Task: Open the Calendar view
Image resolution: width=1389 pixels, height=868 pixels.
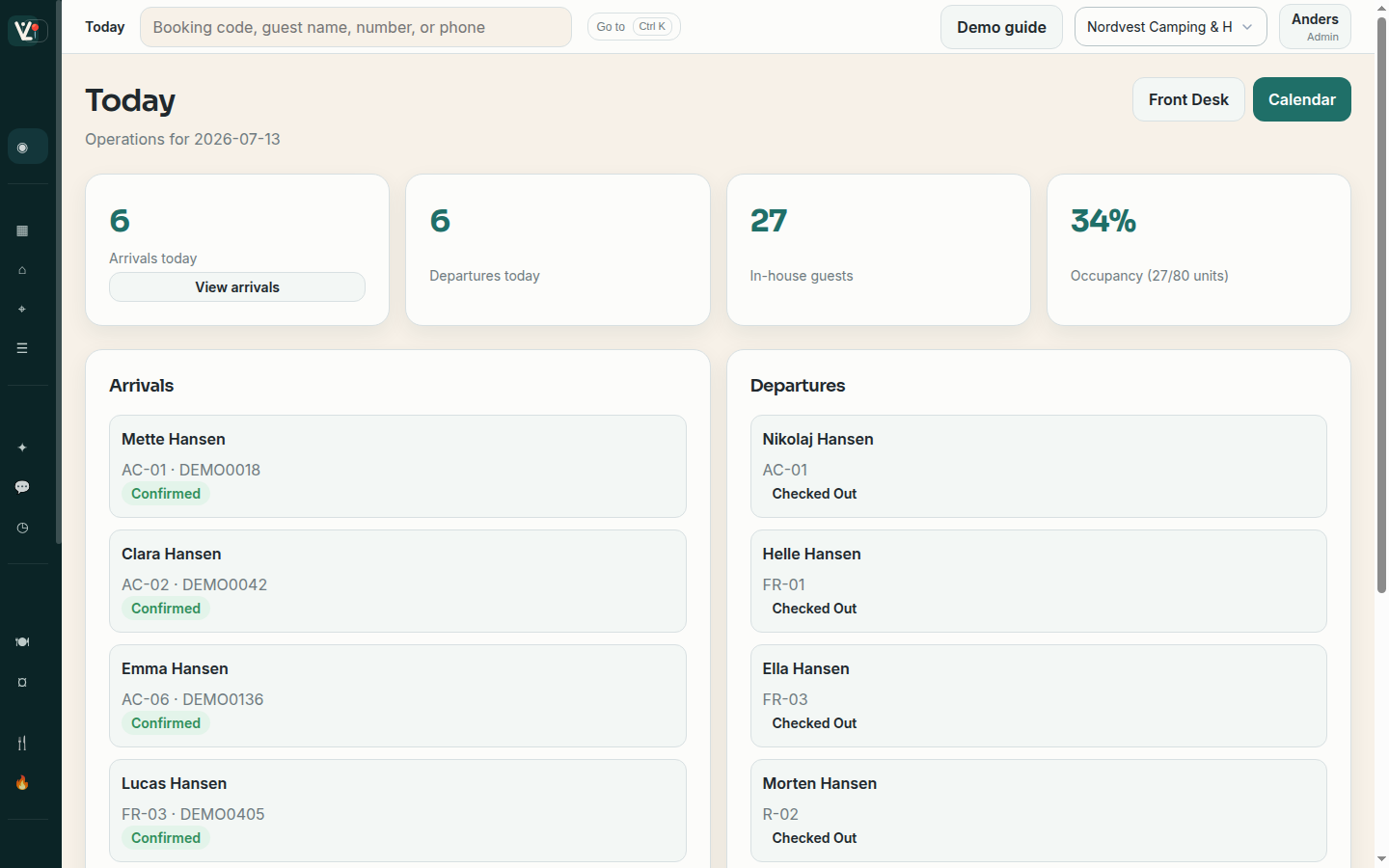Action: [1301, 99]
